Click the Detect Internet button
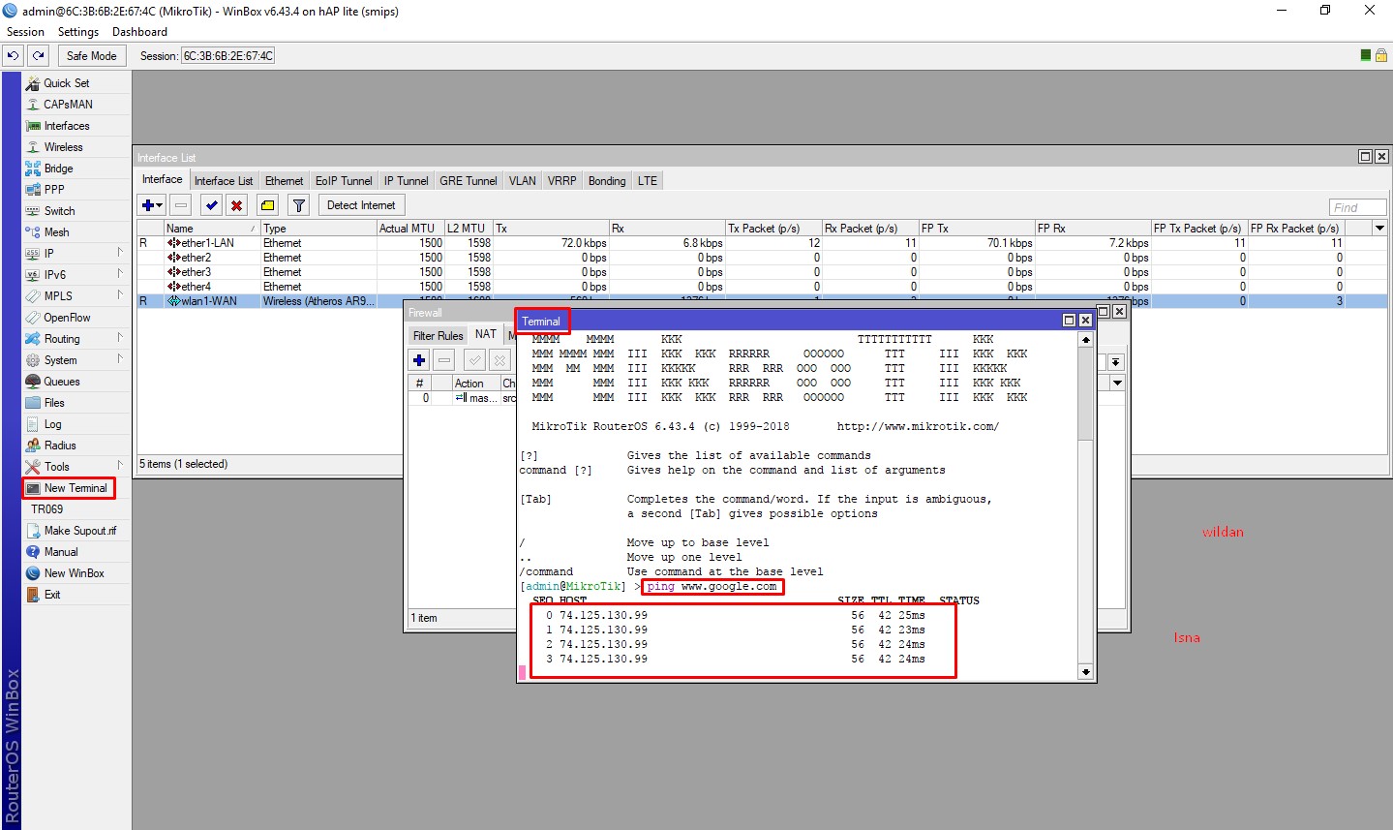The width and height of the screenshot is (1393, 830). [x=361, y=205]
